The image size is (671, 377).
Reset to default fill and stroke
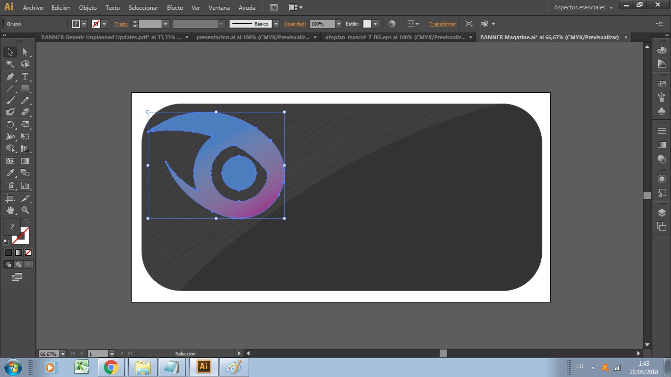tap(6, 242)
